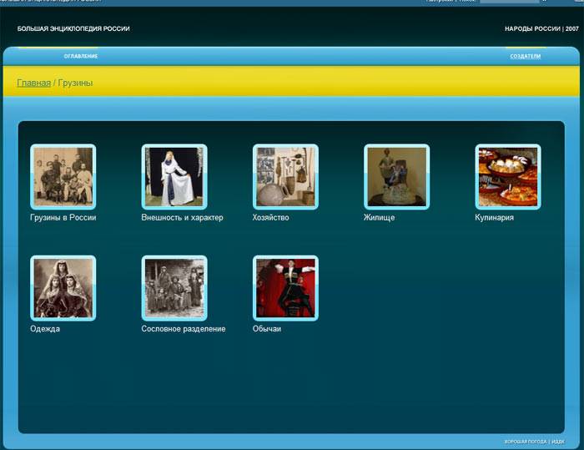
Task: Click the 'Сословное разделение' text label
Action: pos(184,329)
